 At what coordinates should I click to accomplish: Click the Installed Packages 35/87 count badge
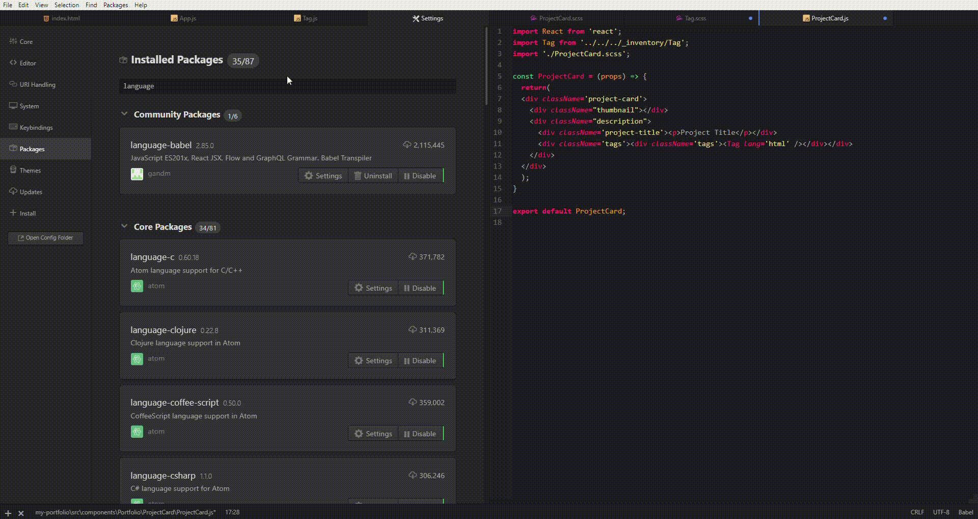pos(243,61)
